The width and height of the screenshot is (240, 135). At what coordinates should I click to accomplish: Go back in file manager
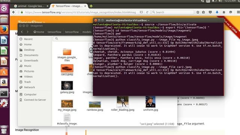[x=22, y=32]
